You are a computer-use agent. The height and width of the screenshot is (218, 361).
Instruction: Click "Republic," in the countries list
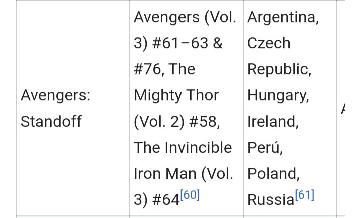coord(279,69)
